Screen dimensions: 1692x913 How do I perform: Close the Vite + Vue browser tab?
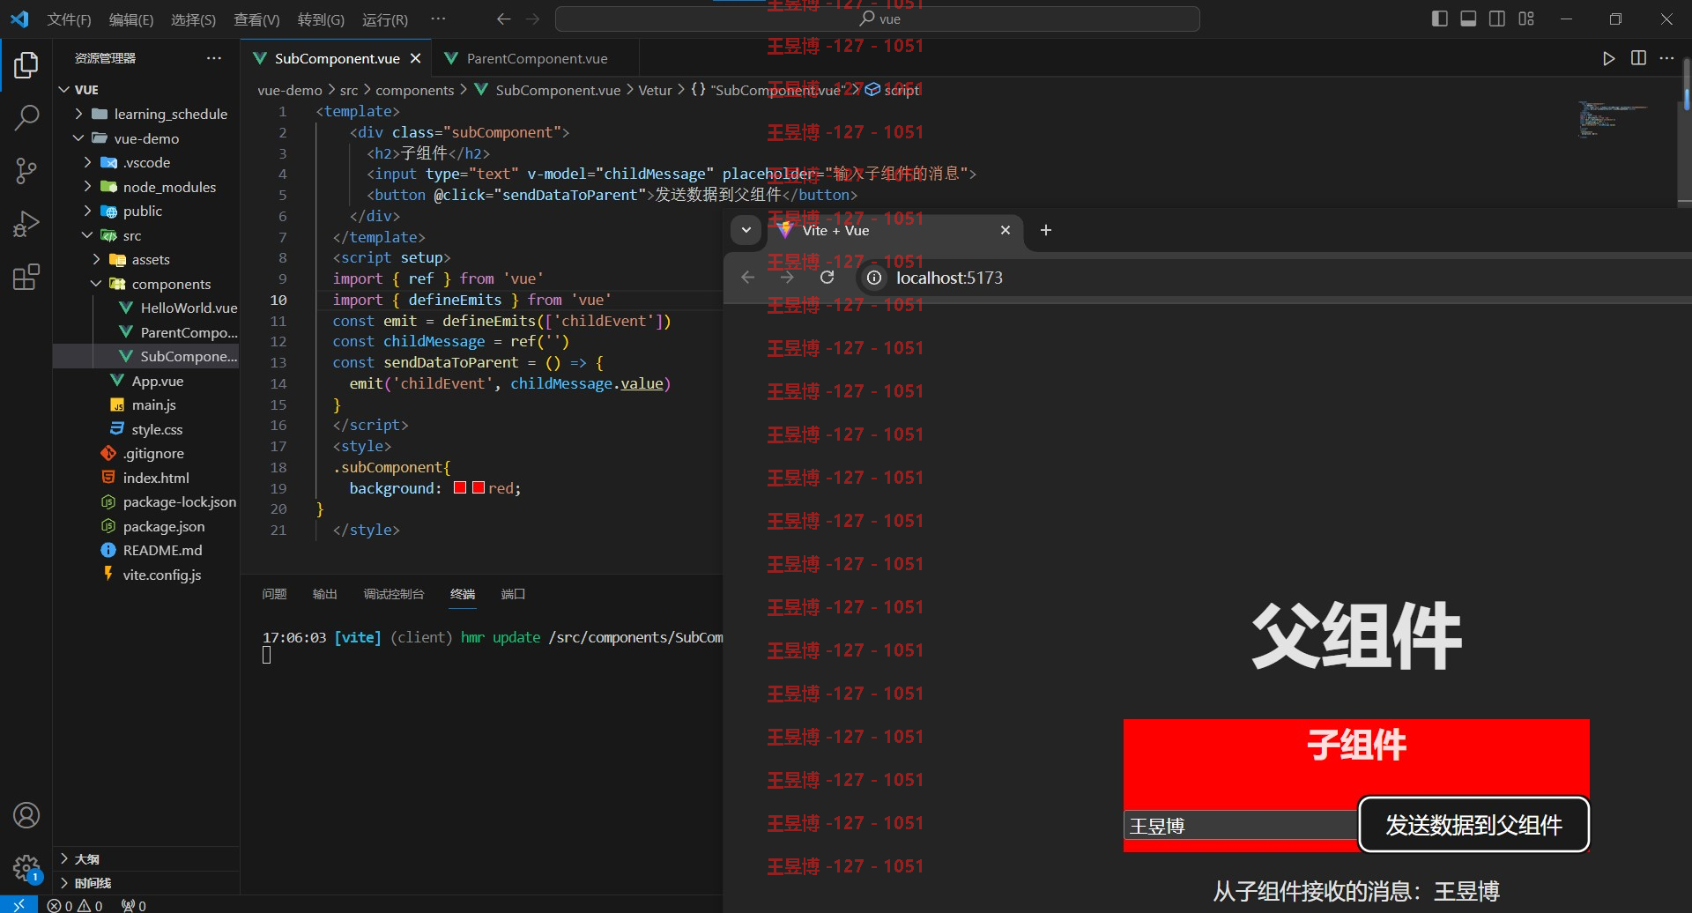pos(1006,230)
